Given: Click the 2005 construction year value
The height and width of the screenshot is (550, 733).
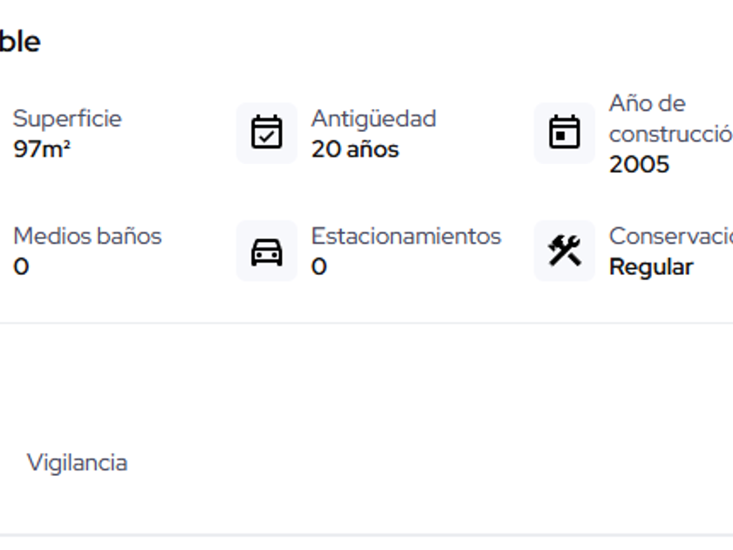Looking at the screenshot, I should [639, 164].
